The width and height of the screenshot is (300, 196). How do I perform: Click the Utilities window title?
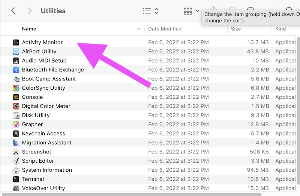coord(53,11)
